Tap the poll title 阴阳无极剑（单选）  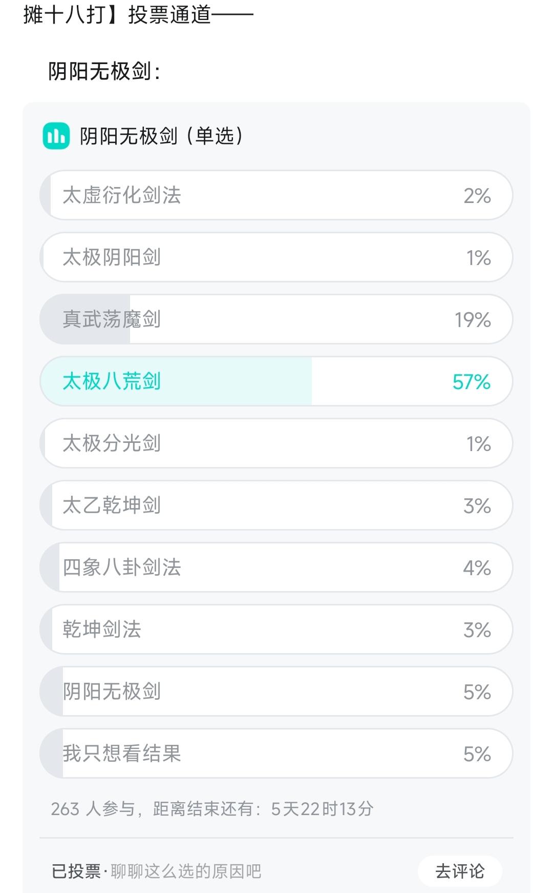click(162, 136)
